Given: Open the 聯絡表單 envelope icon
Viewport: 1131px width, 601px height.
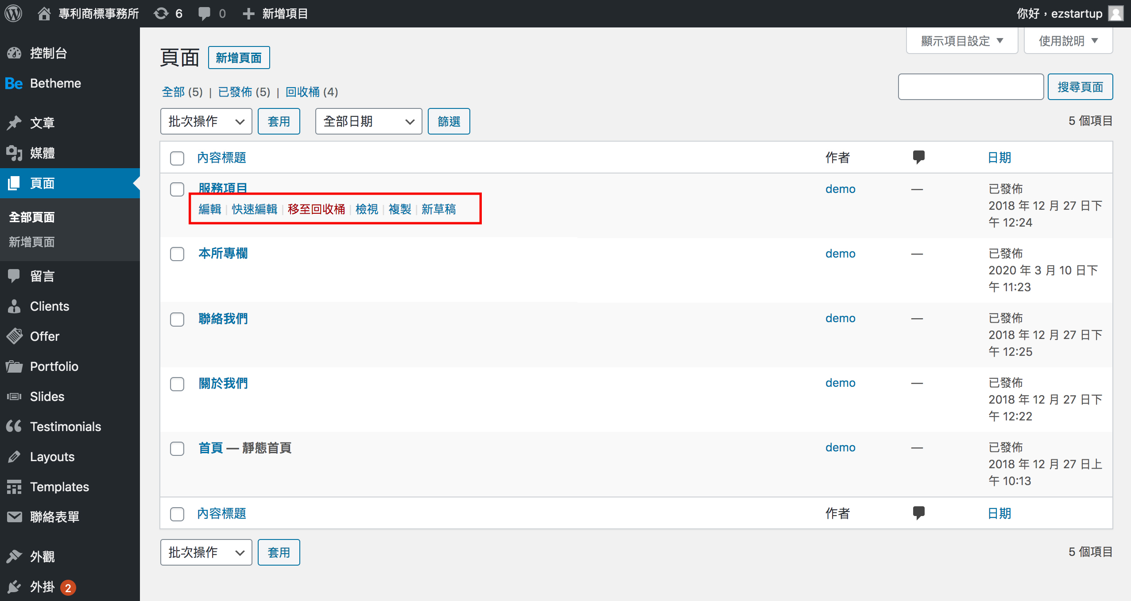Looking at the screenshot, I should coord(15,516).
